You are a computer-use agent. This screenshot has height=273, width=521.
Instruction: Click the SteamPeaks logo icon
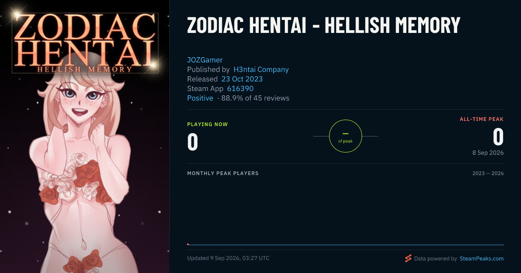click(x=408, y=258)
